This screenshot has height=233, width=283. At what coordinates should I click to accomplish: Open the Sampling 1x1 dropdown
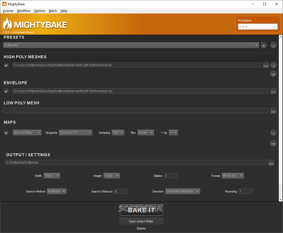118,133
